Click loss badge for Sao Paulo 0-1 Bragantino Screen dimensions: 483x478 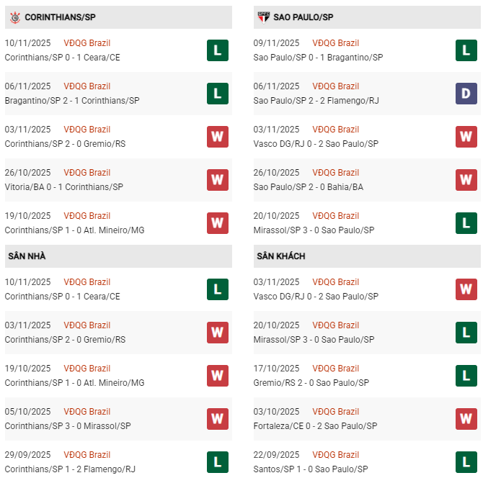pos(466,50)
